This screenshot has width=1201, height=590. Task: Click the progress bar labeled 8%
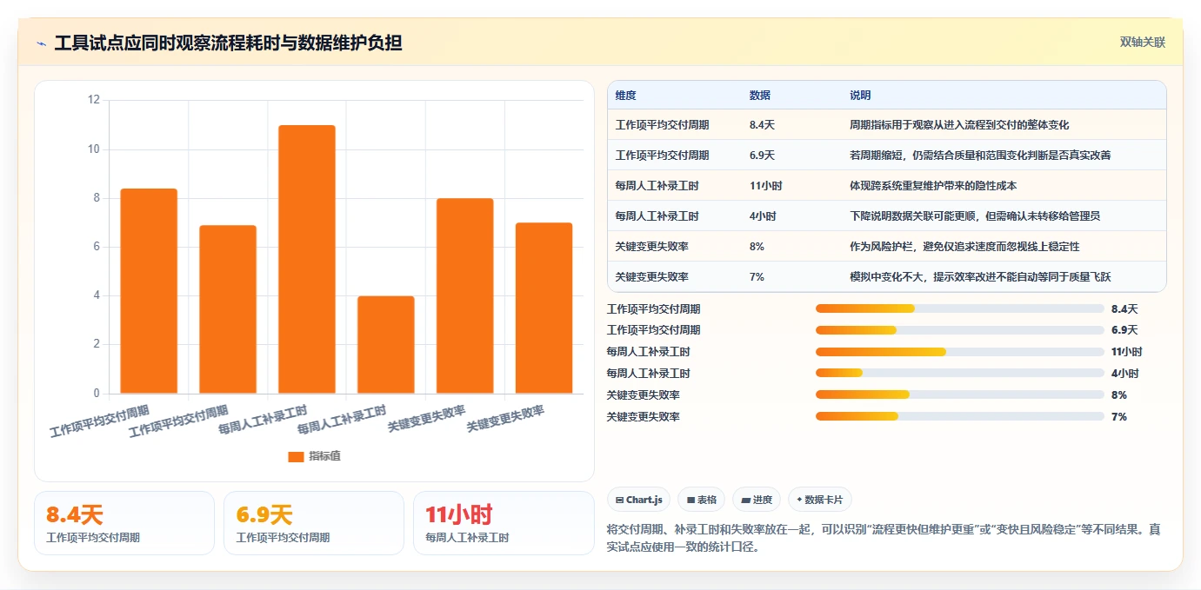960,394
